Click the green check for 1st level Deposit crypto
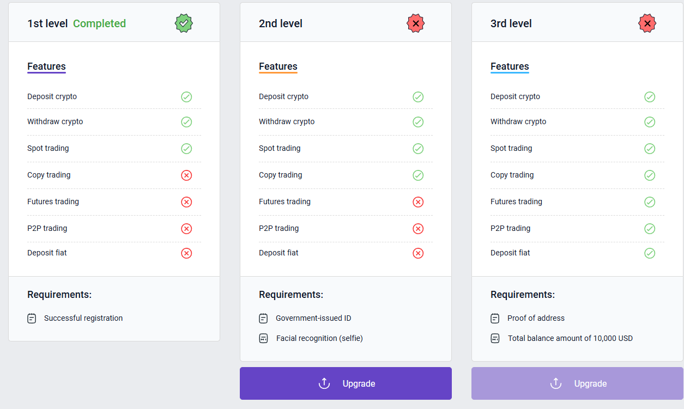Screen dimensions: 684x409 (186, 97)
